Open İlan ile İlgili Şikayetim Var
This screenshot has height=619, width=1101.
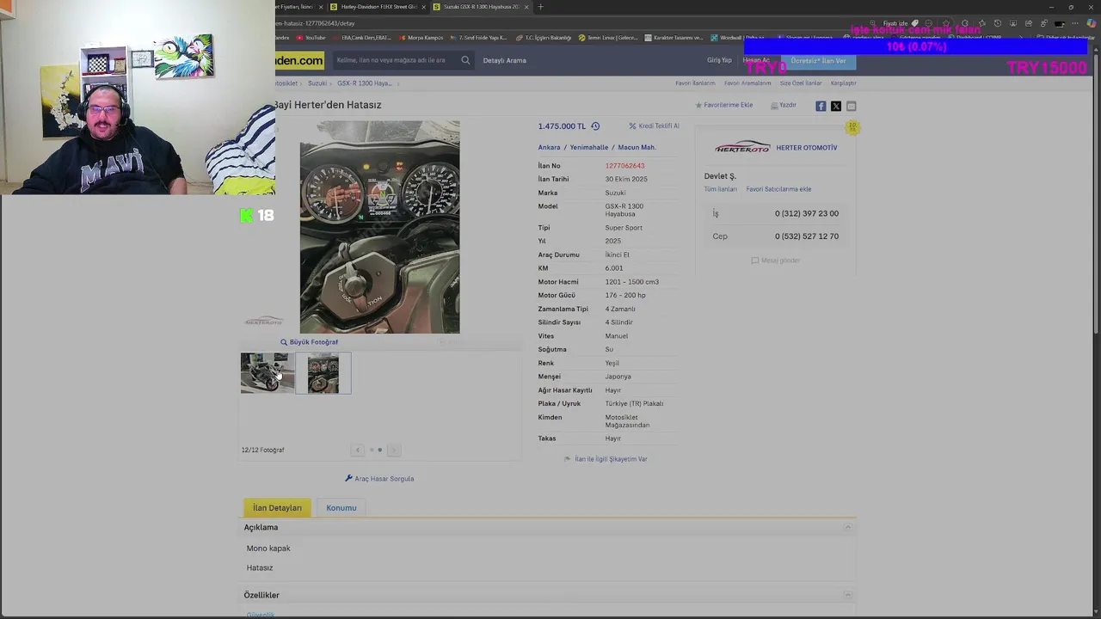[x=606, y=459]
